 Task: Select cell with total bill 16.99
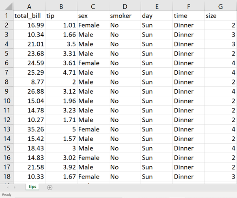pos(29,25)
